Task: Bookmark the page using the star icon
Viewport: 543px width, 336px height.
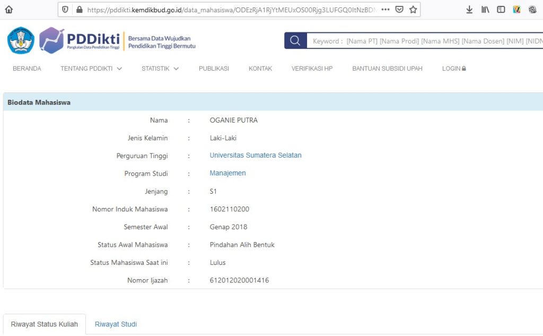Action: (413, 9)
